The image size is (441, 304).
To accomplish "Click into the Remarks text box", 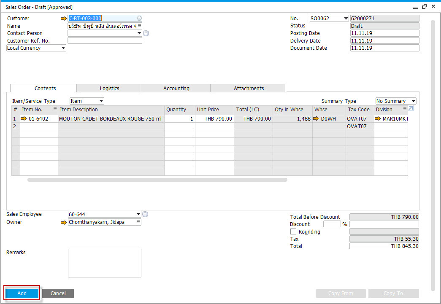I will [x=105, y=263].
